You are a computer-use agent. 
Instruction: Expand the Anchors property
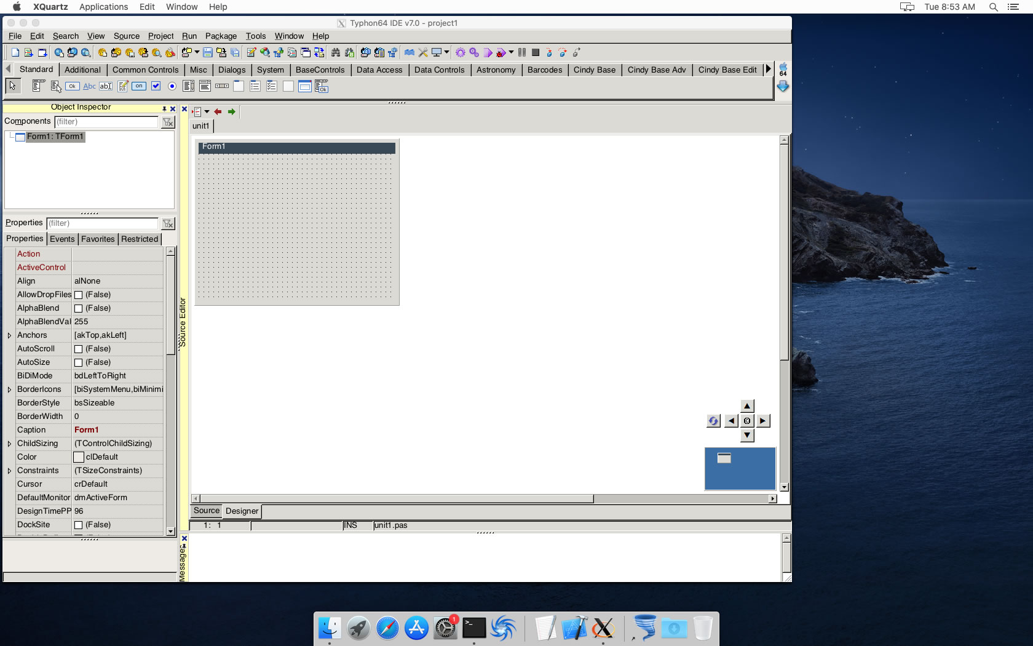tap(9, 335)
